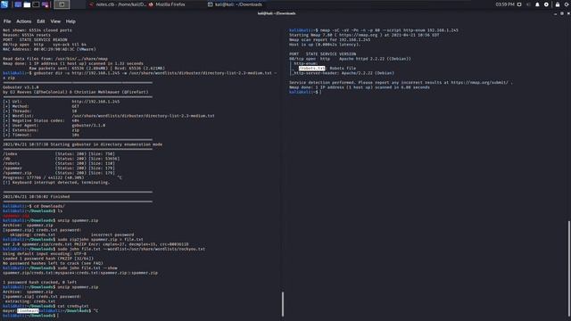The image size is (571, 321).
Task: Open the Edit menu
Action: tap(41, 21)
